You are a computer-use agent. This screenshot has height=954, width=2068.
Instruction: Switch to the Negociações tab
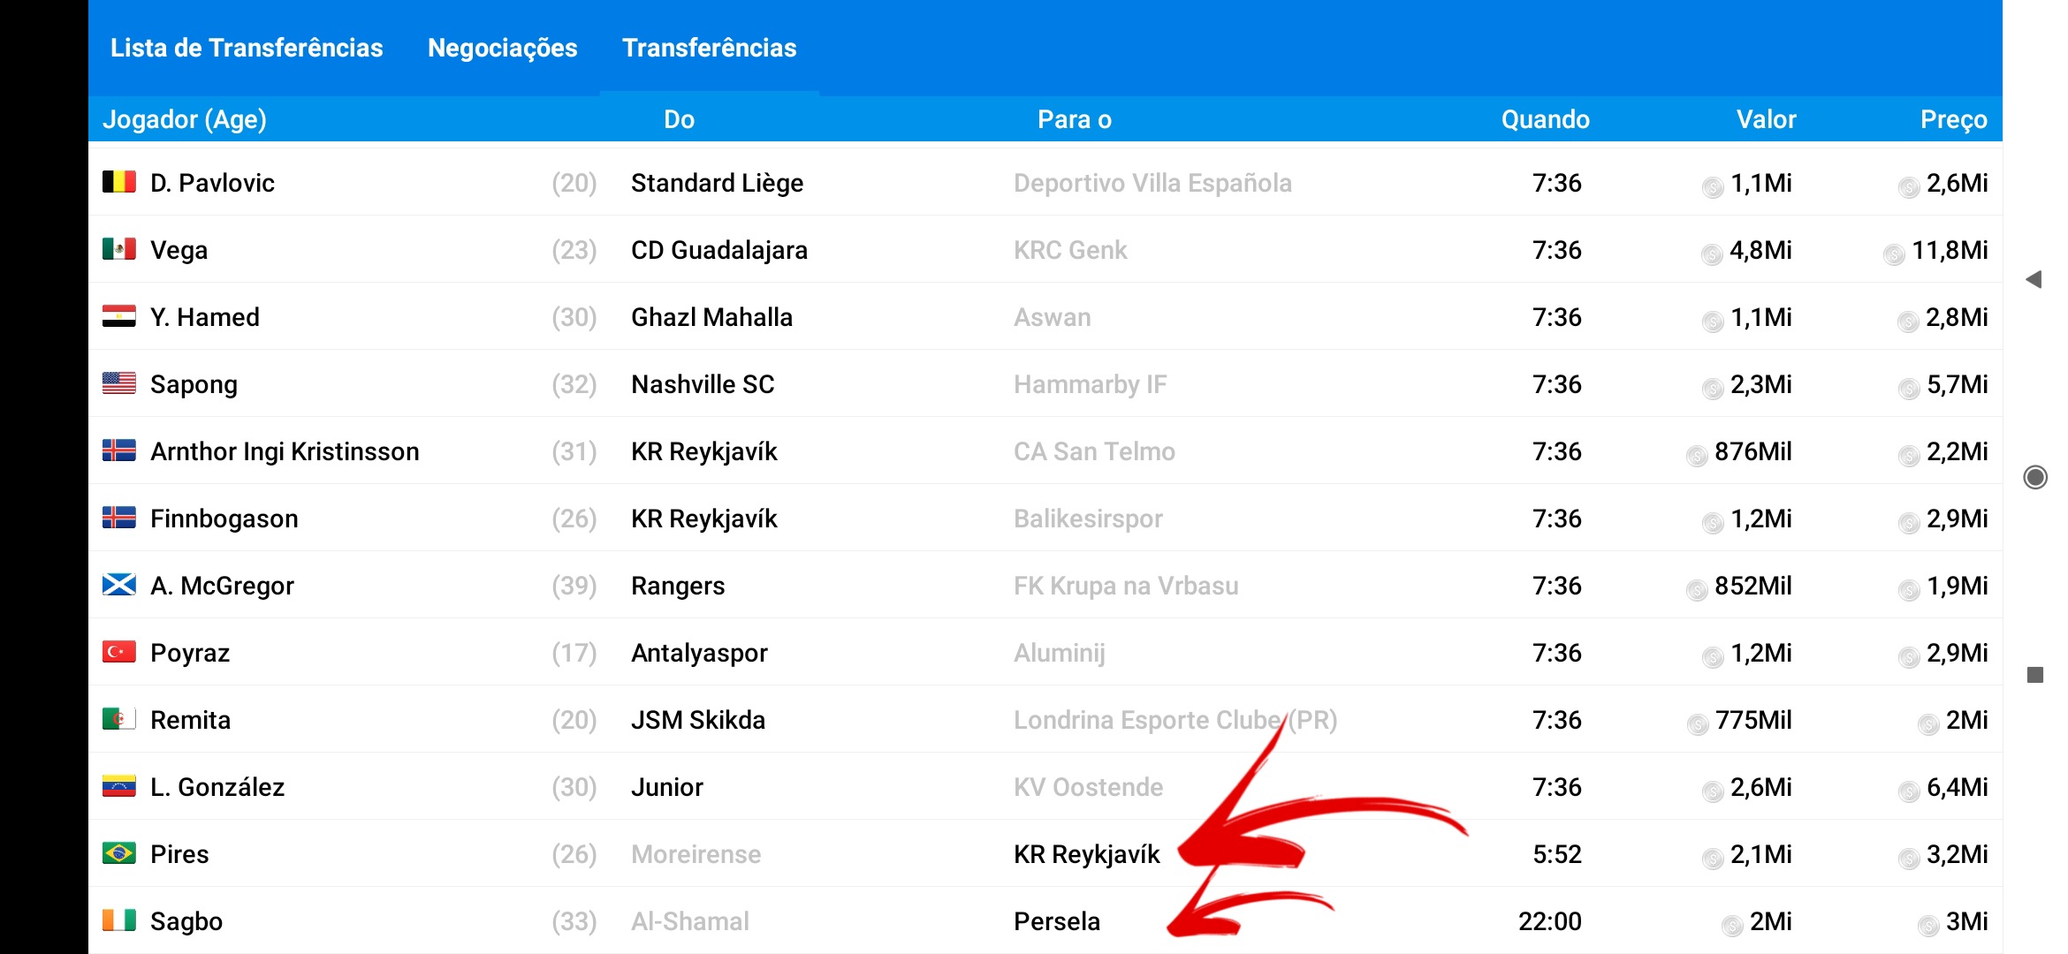[502, 48]
